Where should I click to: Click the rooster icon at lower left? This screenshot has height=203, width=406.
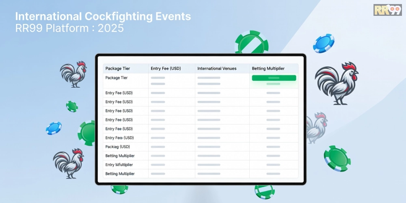point(68,163)
